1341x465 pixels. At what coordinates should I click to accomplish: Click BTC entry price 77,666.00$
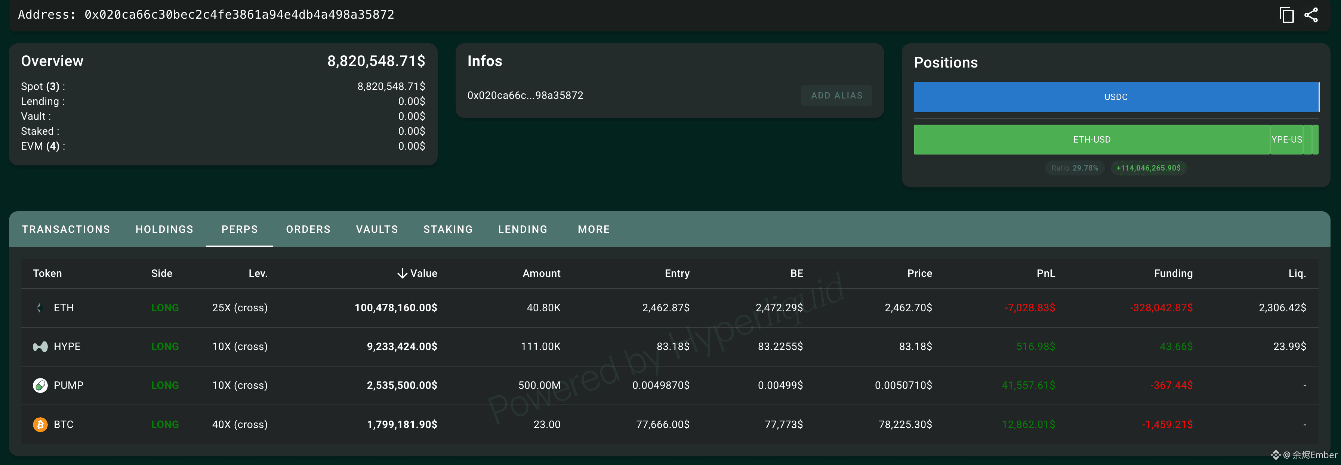[x=662, y=424]
